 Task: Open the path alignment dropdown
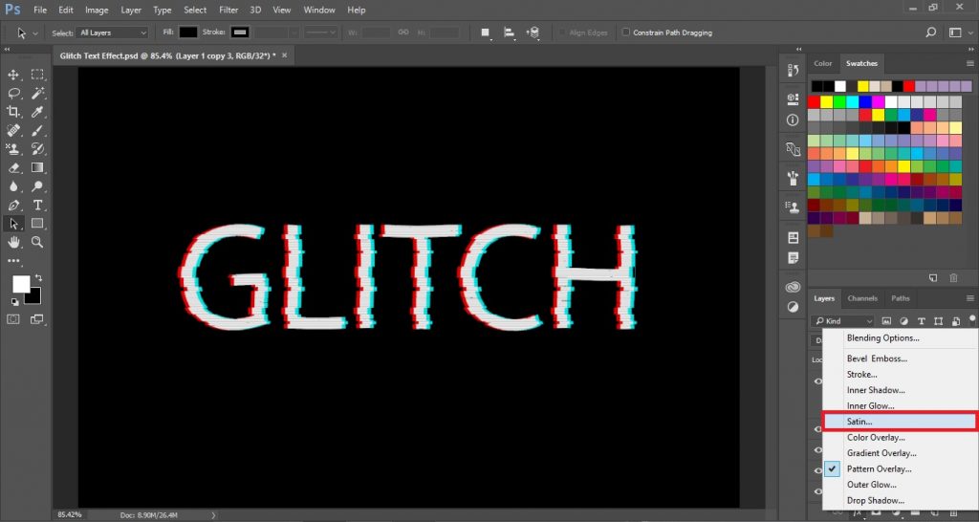point(509,33)
